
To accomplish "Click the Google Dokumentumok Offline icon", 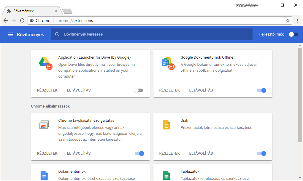I will (168, 63).
